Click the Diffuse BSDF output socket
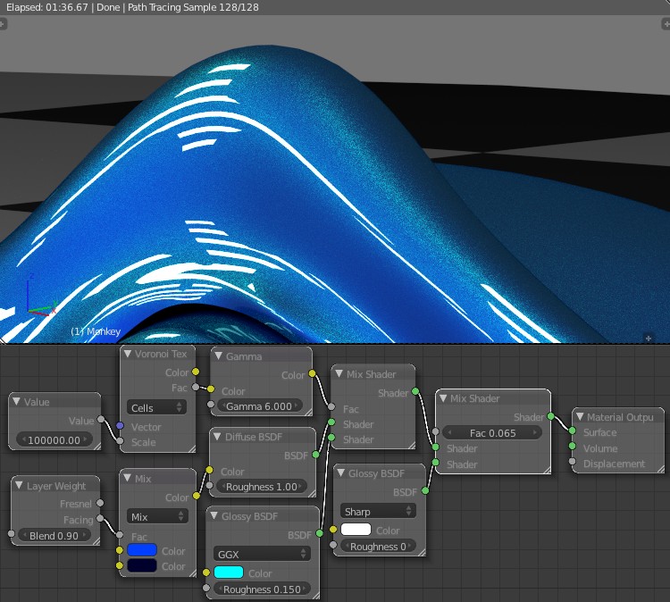Image resolution: width=670 pixels, height=602 pixels. pos(315,455)
